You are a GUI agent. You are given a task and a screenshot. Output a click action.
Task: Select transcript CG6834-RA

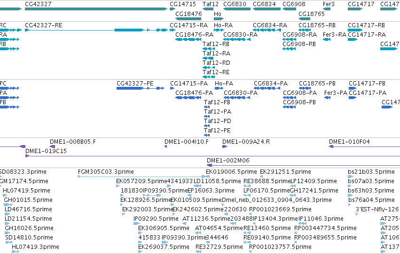(267, 30)
